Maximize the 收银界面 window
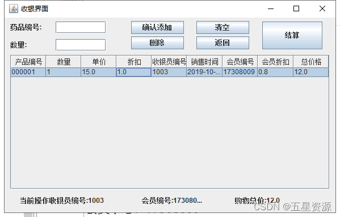 296,8
